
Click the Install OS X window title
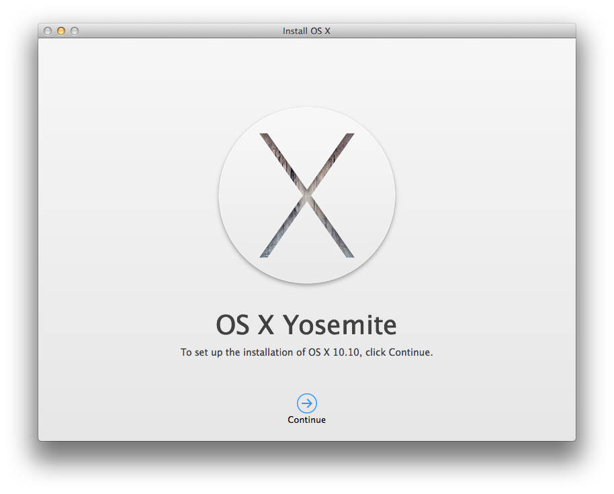(x=306, y=31)
